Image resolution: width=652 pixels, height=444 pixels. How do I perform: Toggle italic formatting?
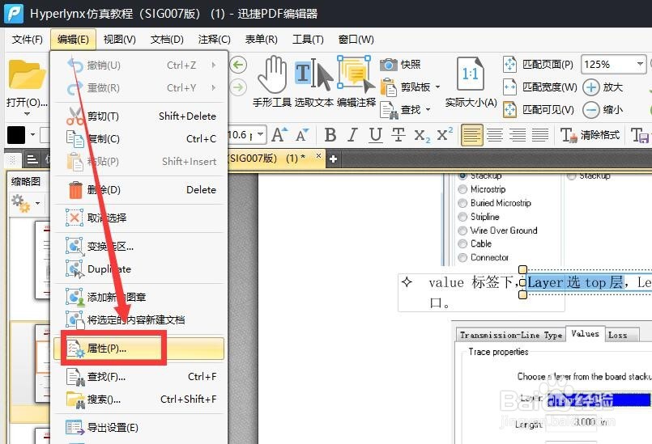coord(352,135)
